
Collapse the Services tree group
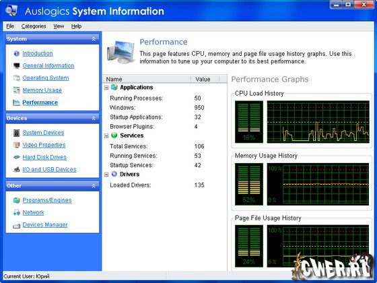[x=106, y=136]
